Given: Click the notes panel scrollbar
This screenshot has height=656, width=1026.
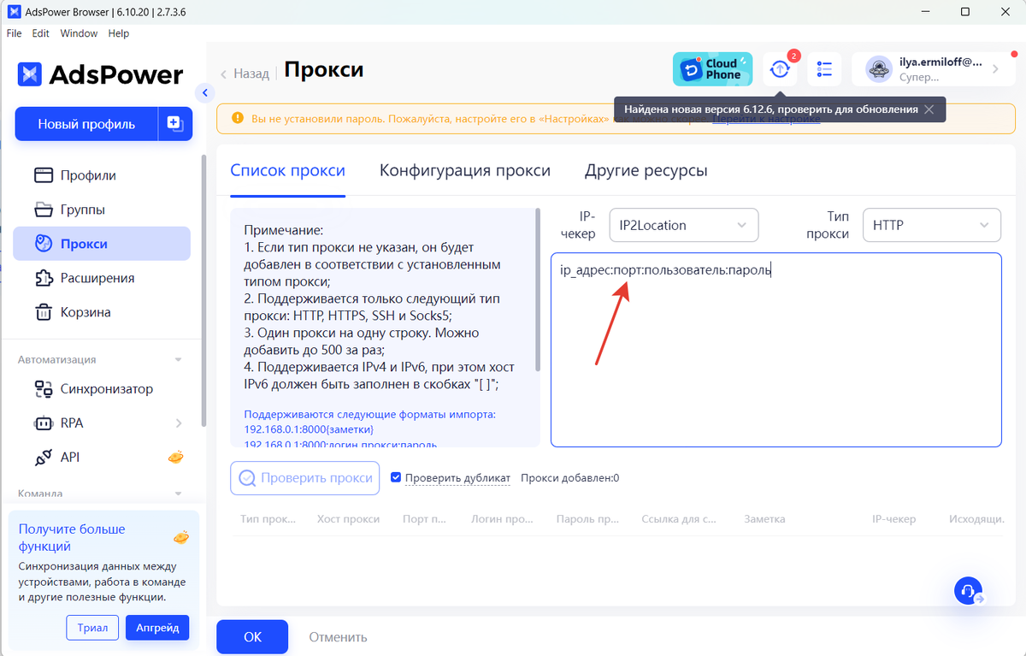Looking at the screenshot, I should point(538,288).
